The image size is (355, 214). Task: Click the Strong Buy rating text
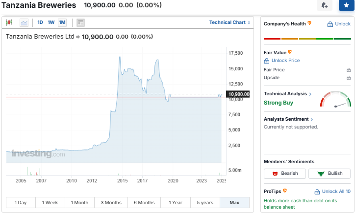[279, 103]
